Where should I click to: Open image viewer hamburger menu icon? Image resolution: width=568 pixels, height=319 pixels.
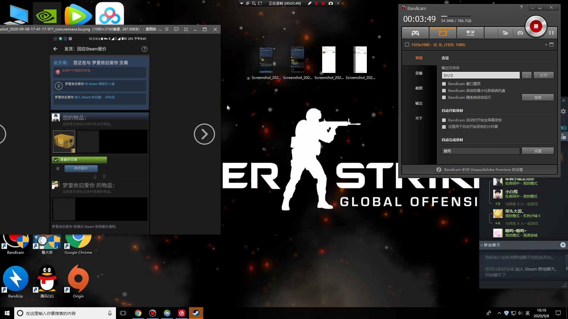point(167,29)
